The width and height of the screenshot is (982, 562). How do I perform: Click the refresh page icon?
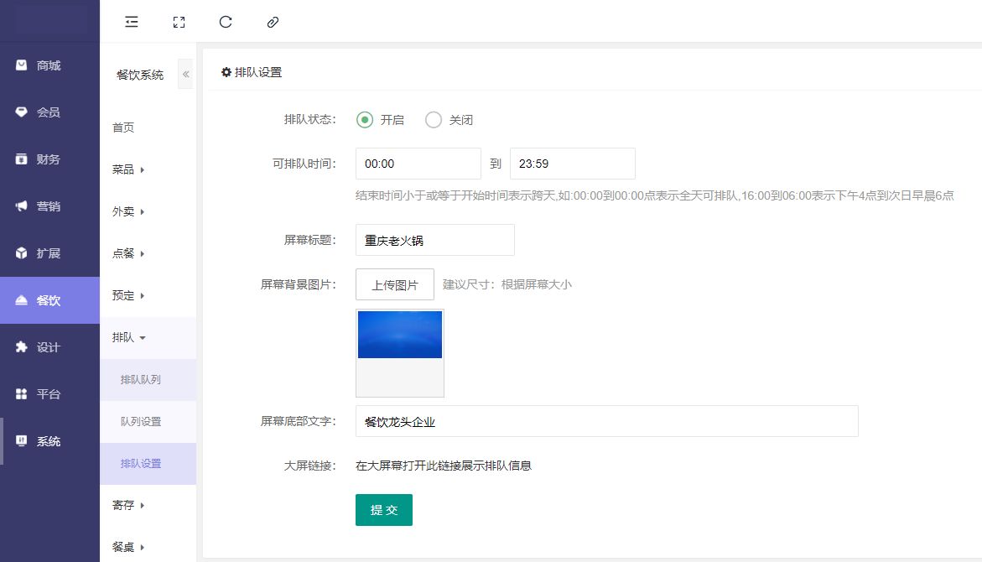225,23
